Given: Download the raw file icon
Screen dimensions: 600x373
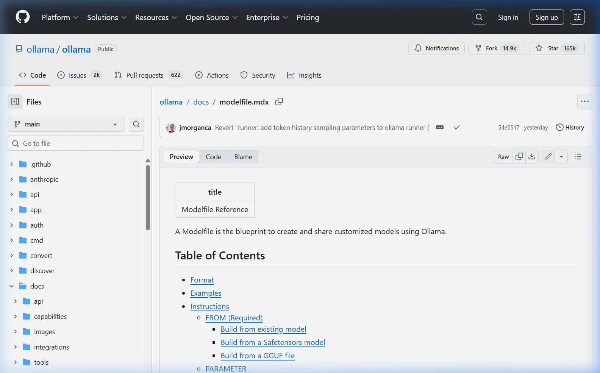Looking at the screenshot, I should coord(532,156).
